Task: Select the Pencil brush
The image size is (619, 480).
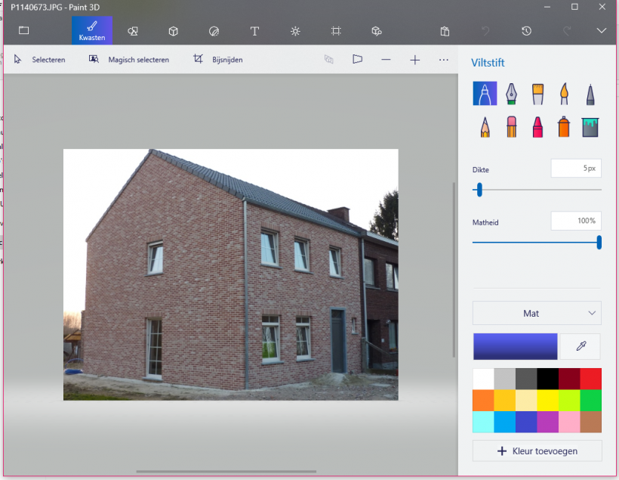Action: (485, 126)
